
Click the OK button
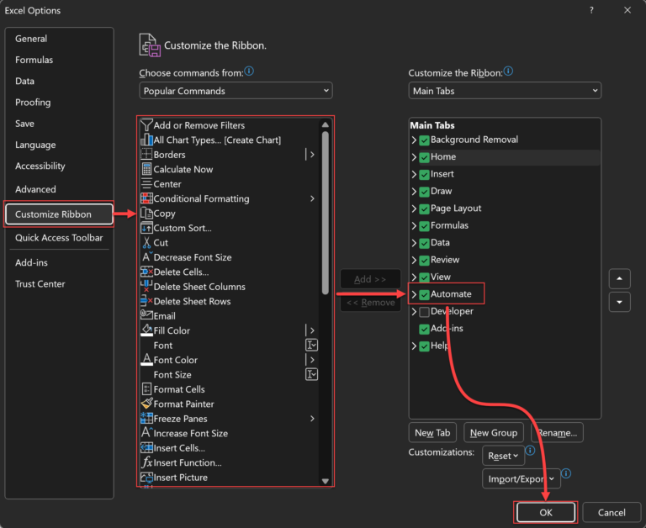pos(545,512)
